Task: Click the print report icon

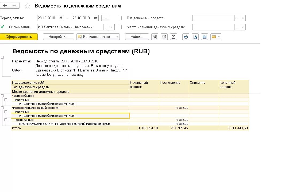Action: (186, 37)
